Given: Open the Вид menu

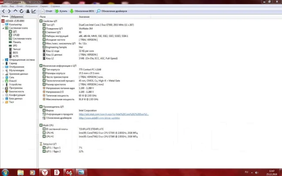Looking at the screenshot, I should pyautogui.click(x=12, y=6).
